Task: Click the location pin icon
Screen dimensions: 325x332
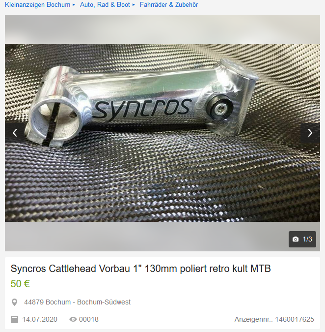Action: pos(14,302)
